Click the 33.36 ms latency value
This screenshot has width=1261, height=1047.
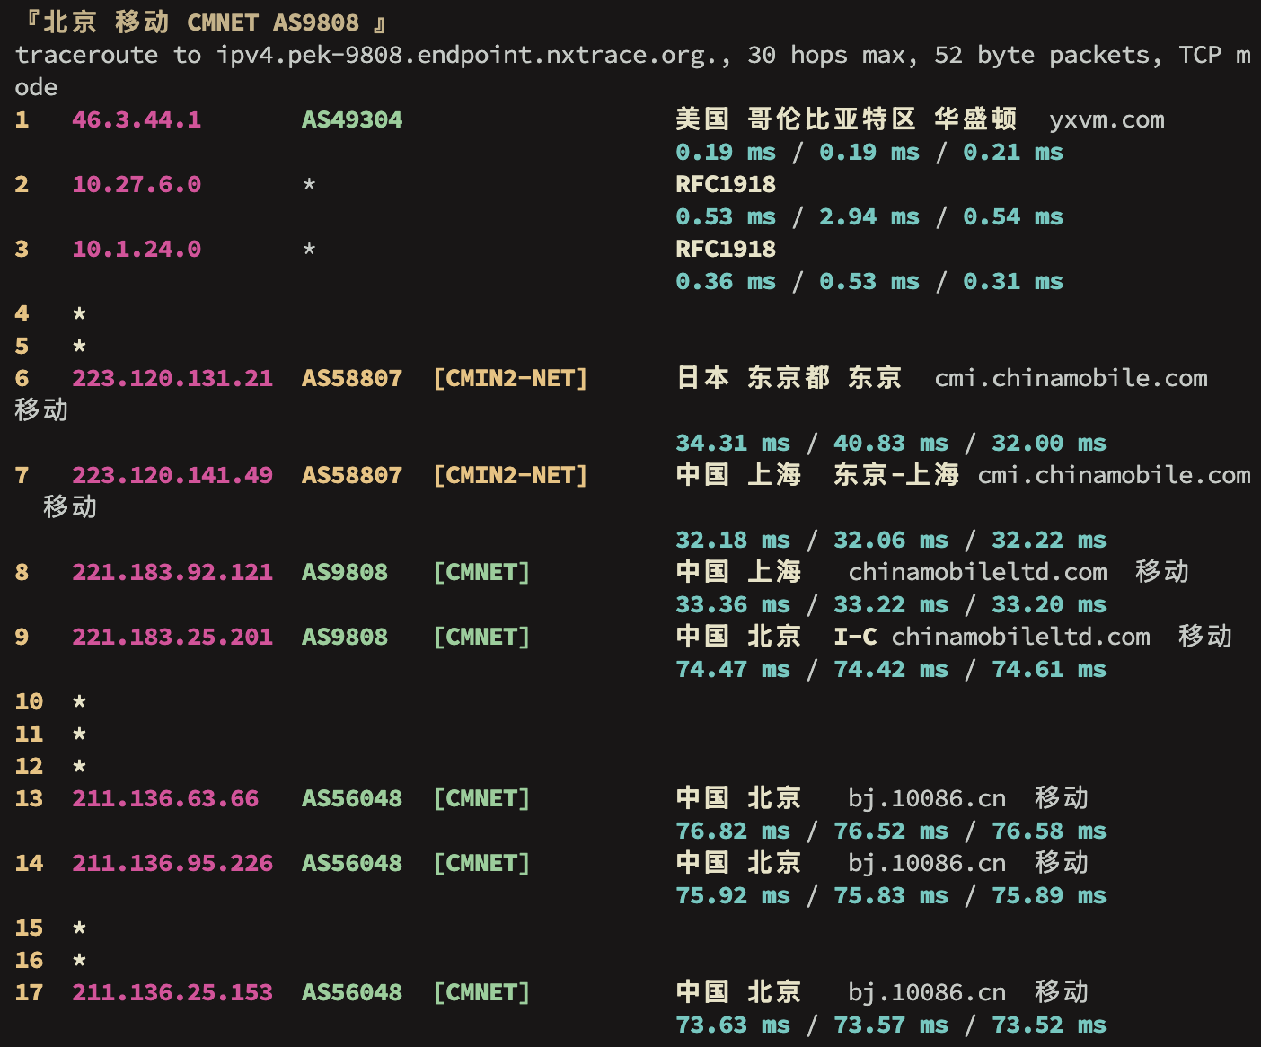pyautogui.click(x=733, y=604)
